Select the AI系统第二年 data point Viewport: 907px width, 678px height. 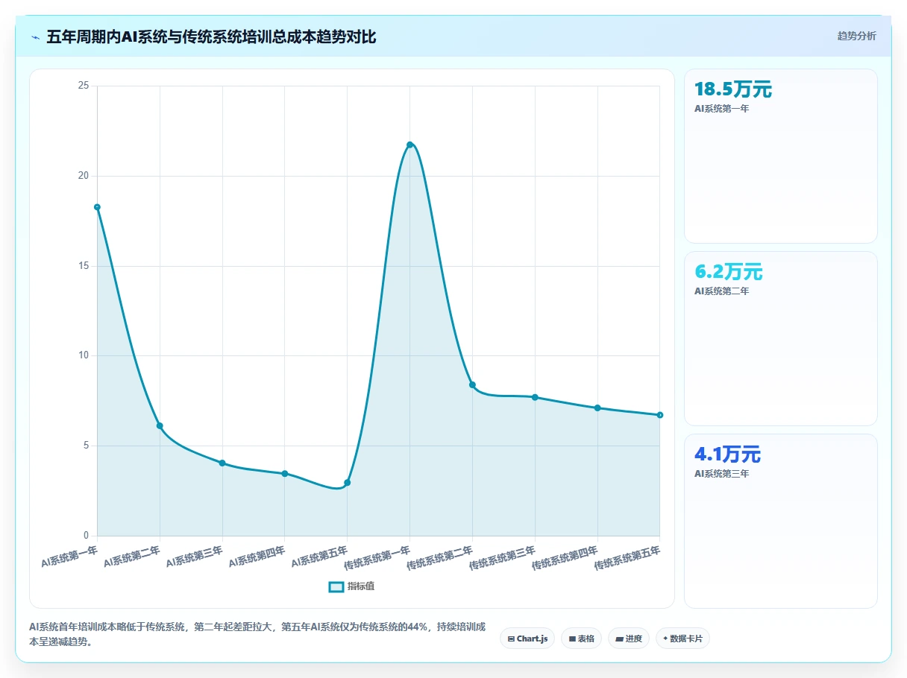click(160, 425)
